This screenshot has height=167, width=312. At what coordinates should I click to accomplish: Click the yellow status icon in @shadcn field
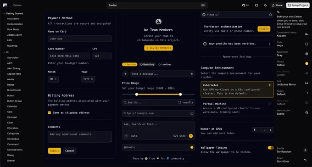click(x=192, y=147)
